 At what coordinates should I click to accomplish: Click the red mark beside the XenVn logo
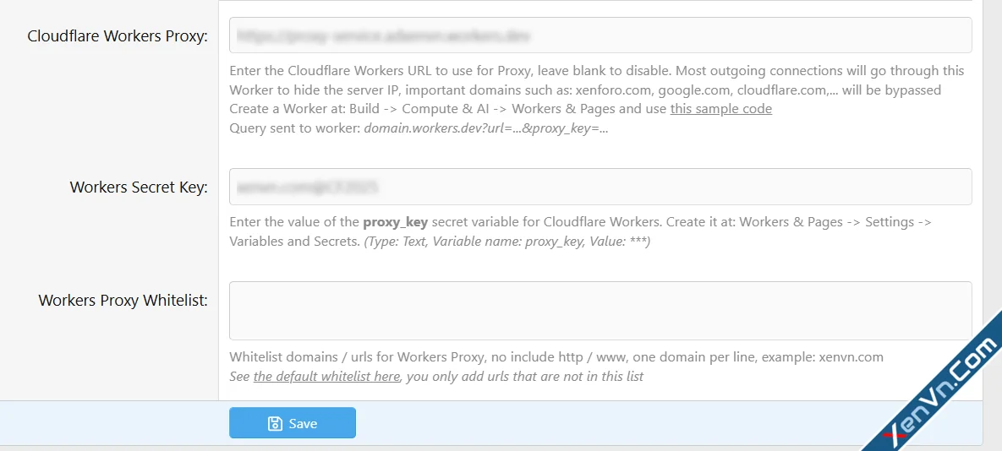893,436
